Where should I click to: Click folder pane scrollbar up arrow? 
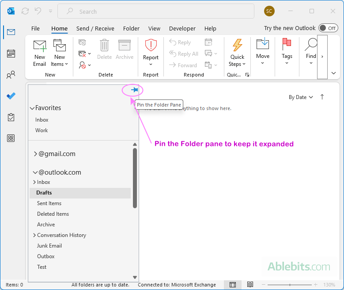click(x=135, y=145)
